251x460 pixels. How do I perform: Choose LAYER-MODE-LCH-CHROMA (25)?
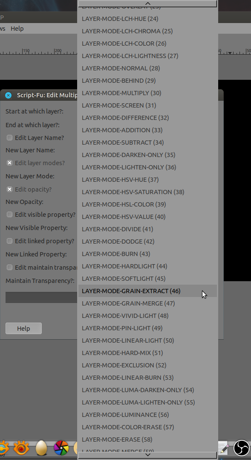coord(147,31)
